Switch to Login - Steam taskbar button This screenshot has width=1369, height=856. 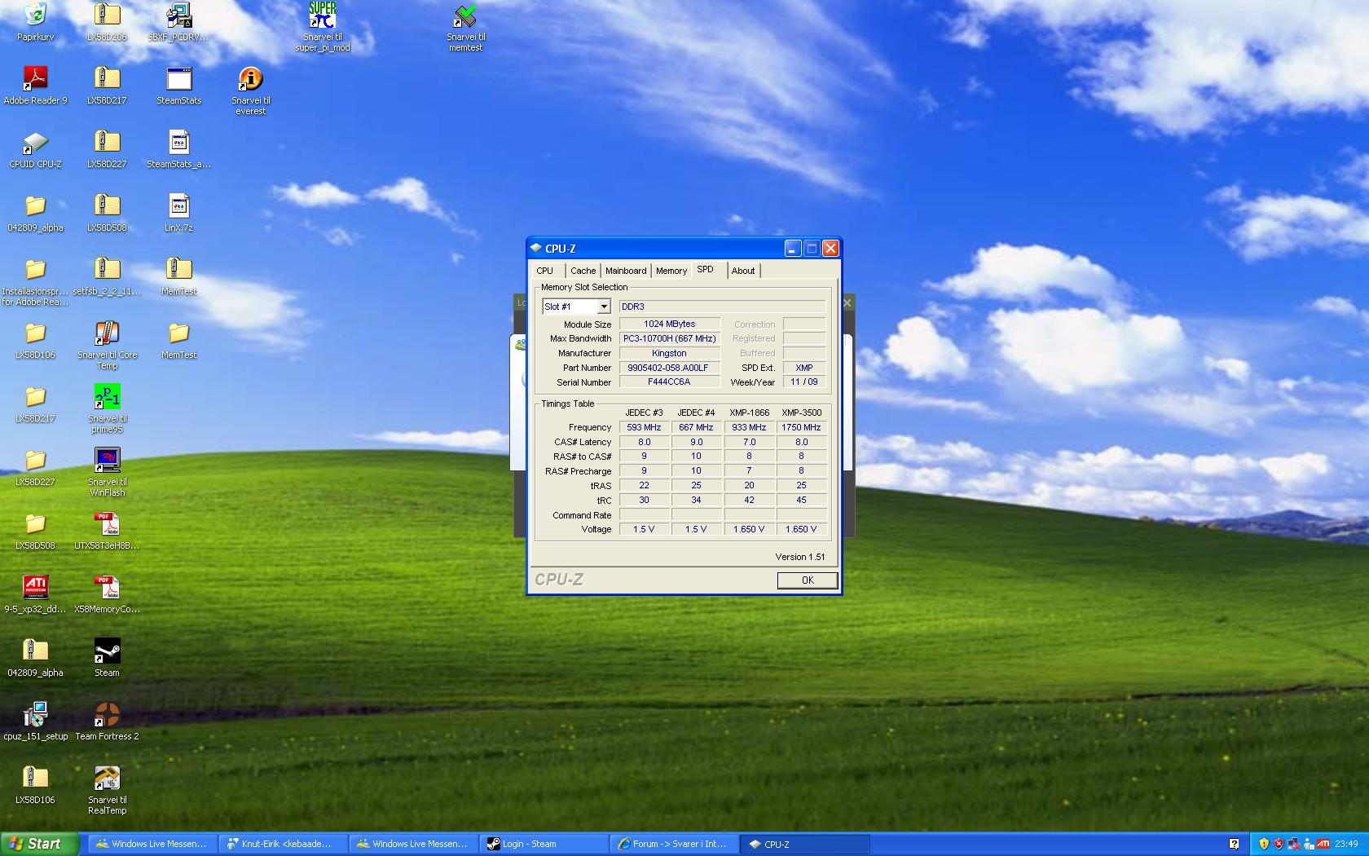coord(544,844)
